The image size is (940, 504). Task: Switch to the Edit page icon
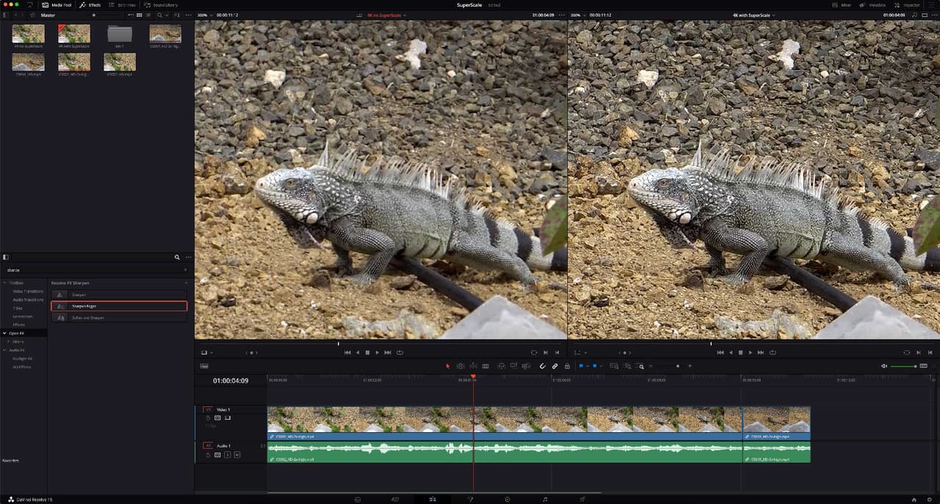tap(433, 499)
